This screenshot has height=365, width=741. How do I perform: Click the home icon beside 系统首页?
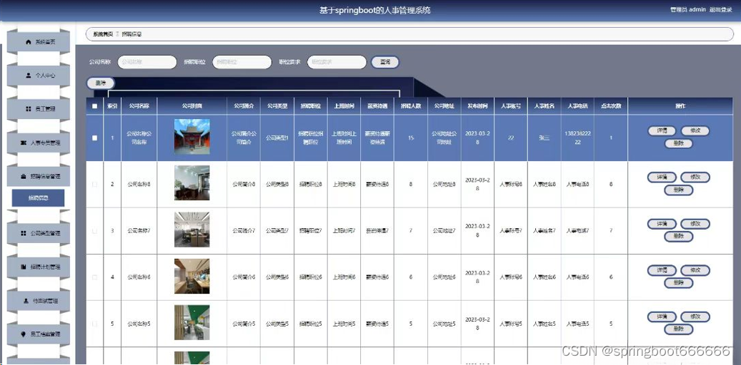click(29, 42)
